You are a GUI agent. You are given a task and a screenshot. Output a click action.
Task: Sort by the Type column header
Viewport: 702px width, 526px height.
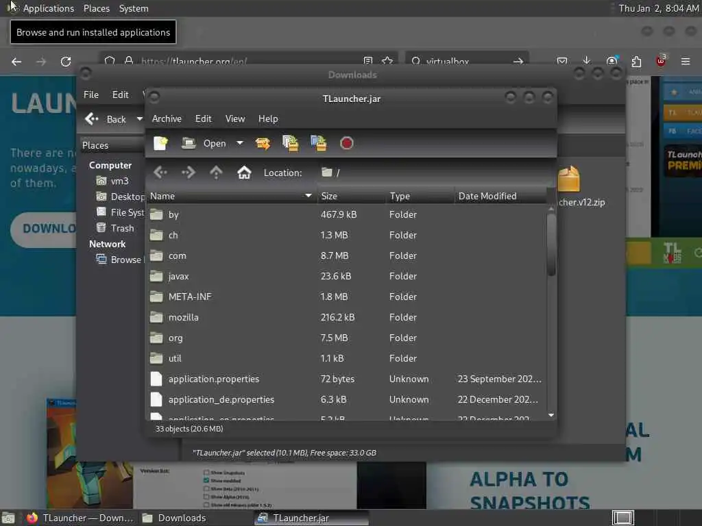[420, 196]
